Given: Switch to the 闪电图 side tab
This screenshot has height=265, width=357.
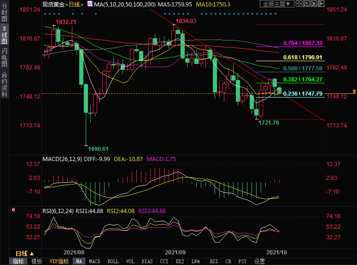Looking at the screenshot, I should [x=4, y=57].
